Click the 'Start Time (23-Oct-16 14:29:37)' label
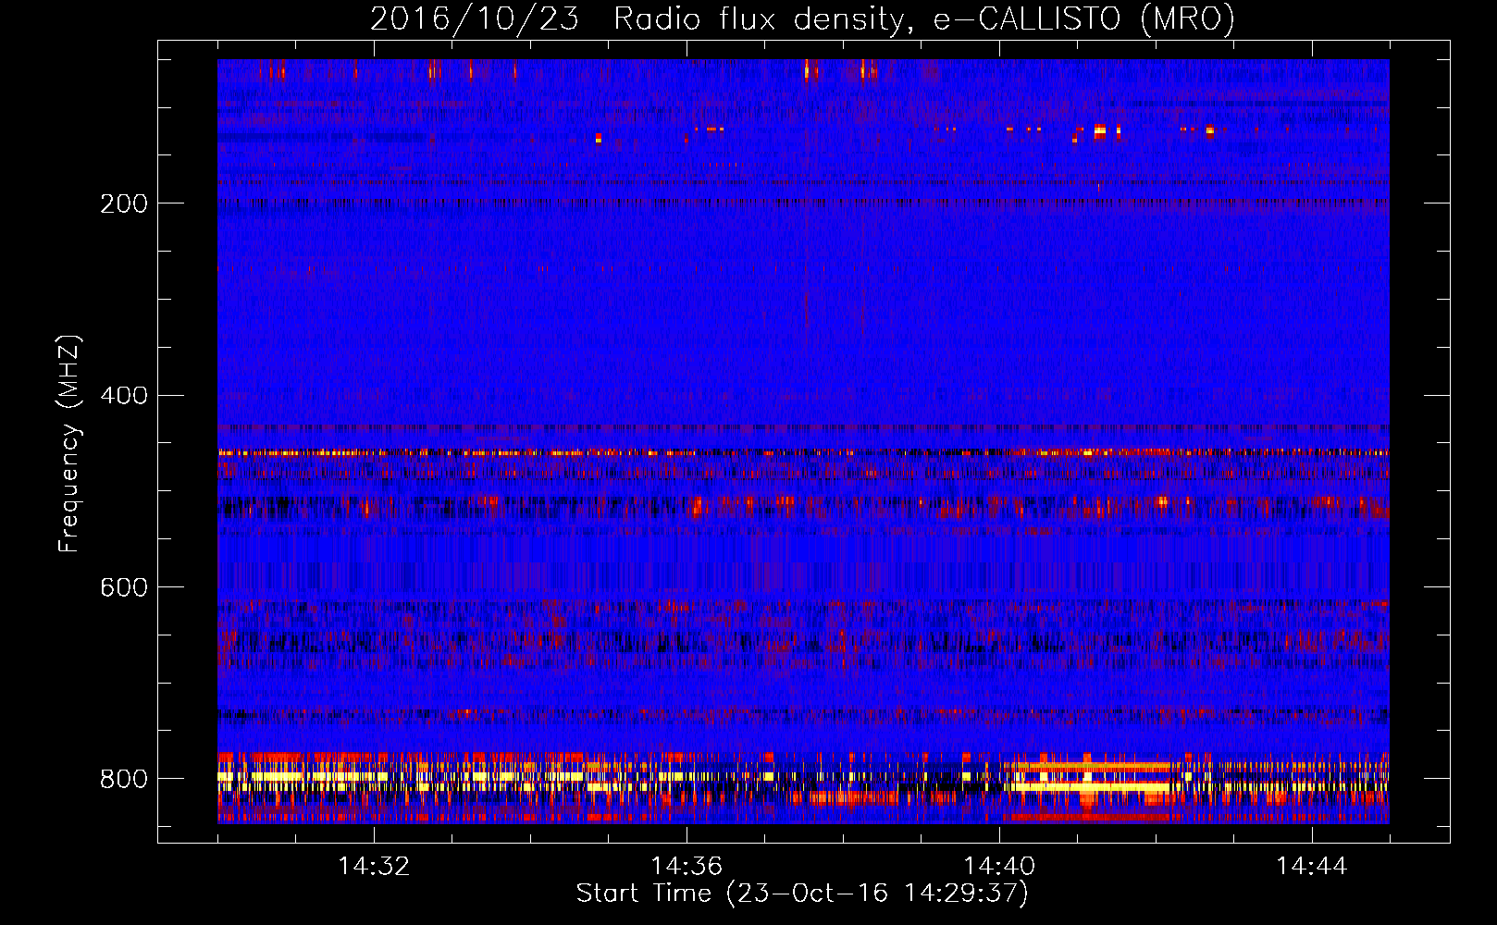 [x=802, y=894]
